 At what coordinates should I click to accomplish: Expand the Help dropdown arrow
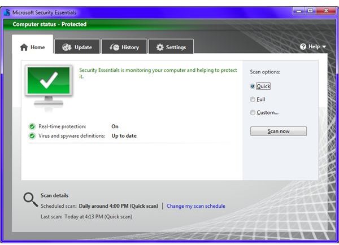pos(324,47)
